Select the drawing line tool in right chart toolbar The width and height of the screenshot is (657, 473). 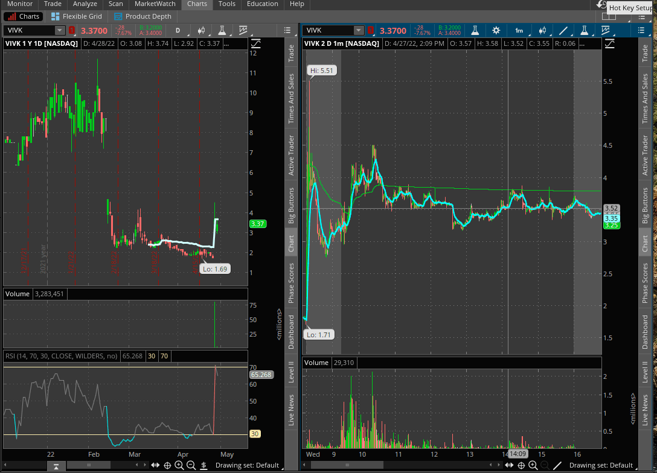[563, 30]
